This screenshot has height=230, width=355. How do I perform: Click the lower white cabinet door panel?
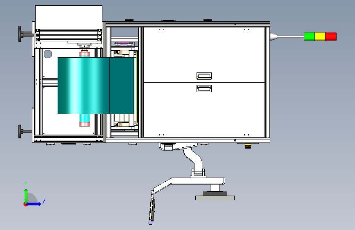pos(204,110)
